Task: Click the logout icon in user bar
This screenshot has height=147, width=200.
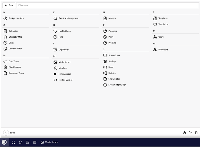Action: pos(190,133)
